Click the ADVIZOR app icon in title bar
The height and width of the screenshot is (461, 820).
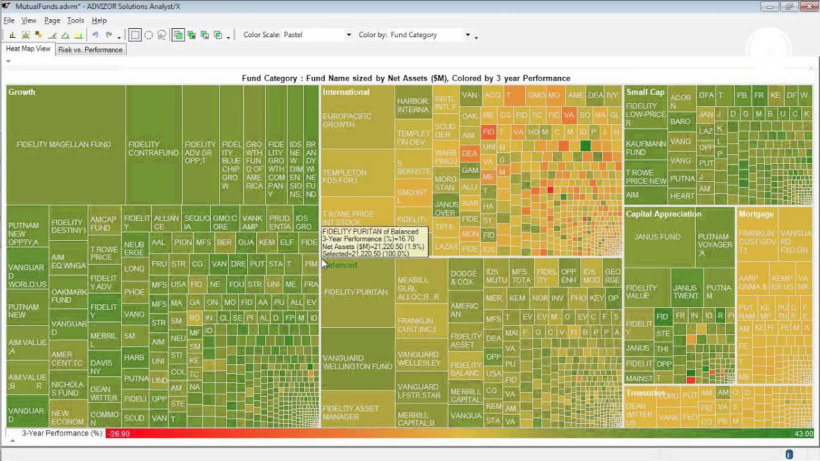pos(6,6)
